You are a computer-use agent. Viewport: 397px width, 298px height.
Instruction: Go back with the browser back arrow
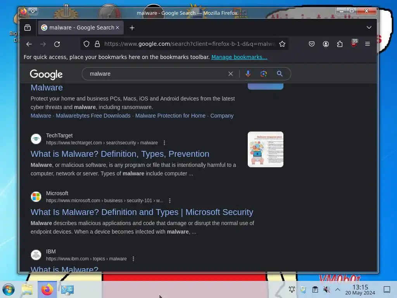point(29,44)
